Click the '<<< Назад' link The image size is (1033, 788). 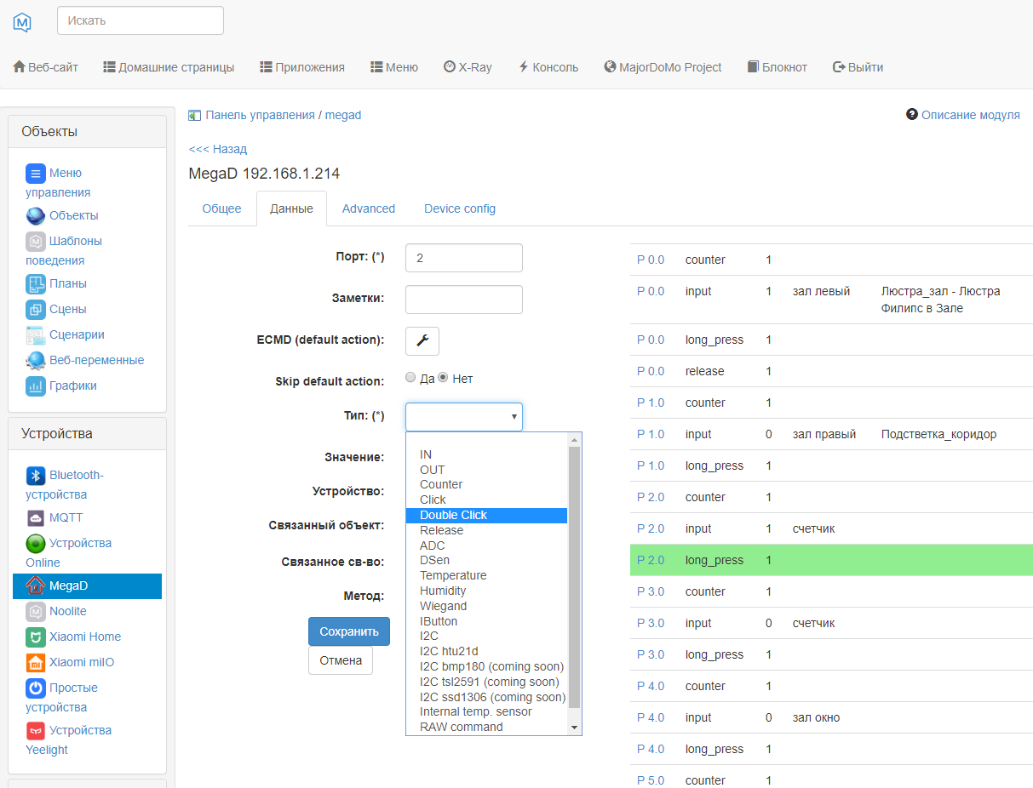coord(217,149)
